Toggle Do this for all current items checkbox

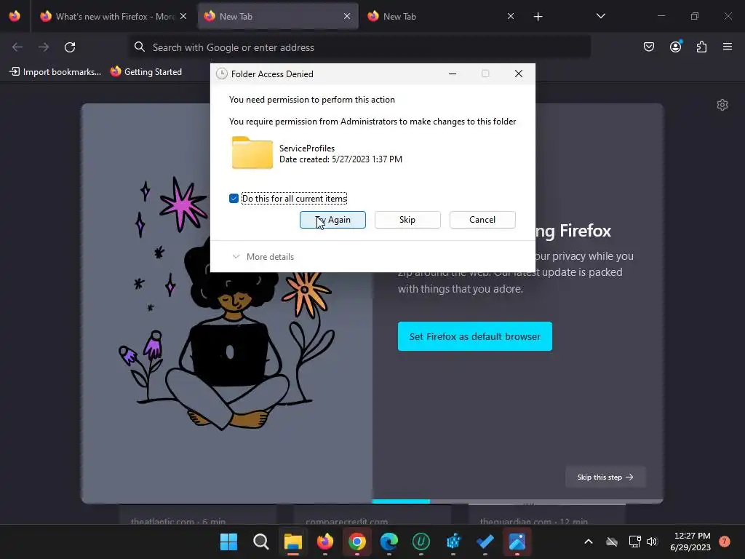coord(234,198)
